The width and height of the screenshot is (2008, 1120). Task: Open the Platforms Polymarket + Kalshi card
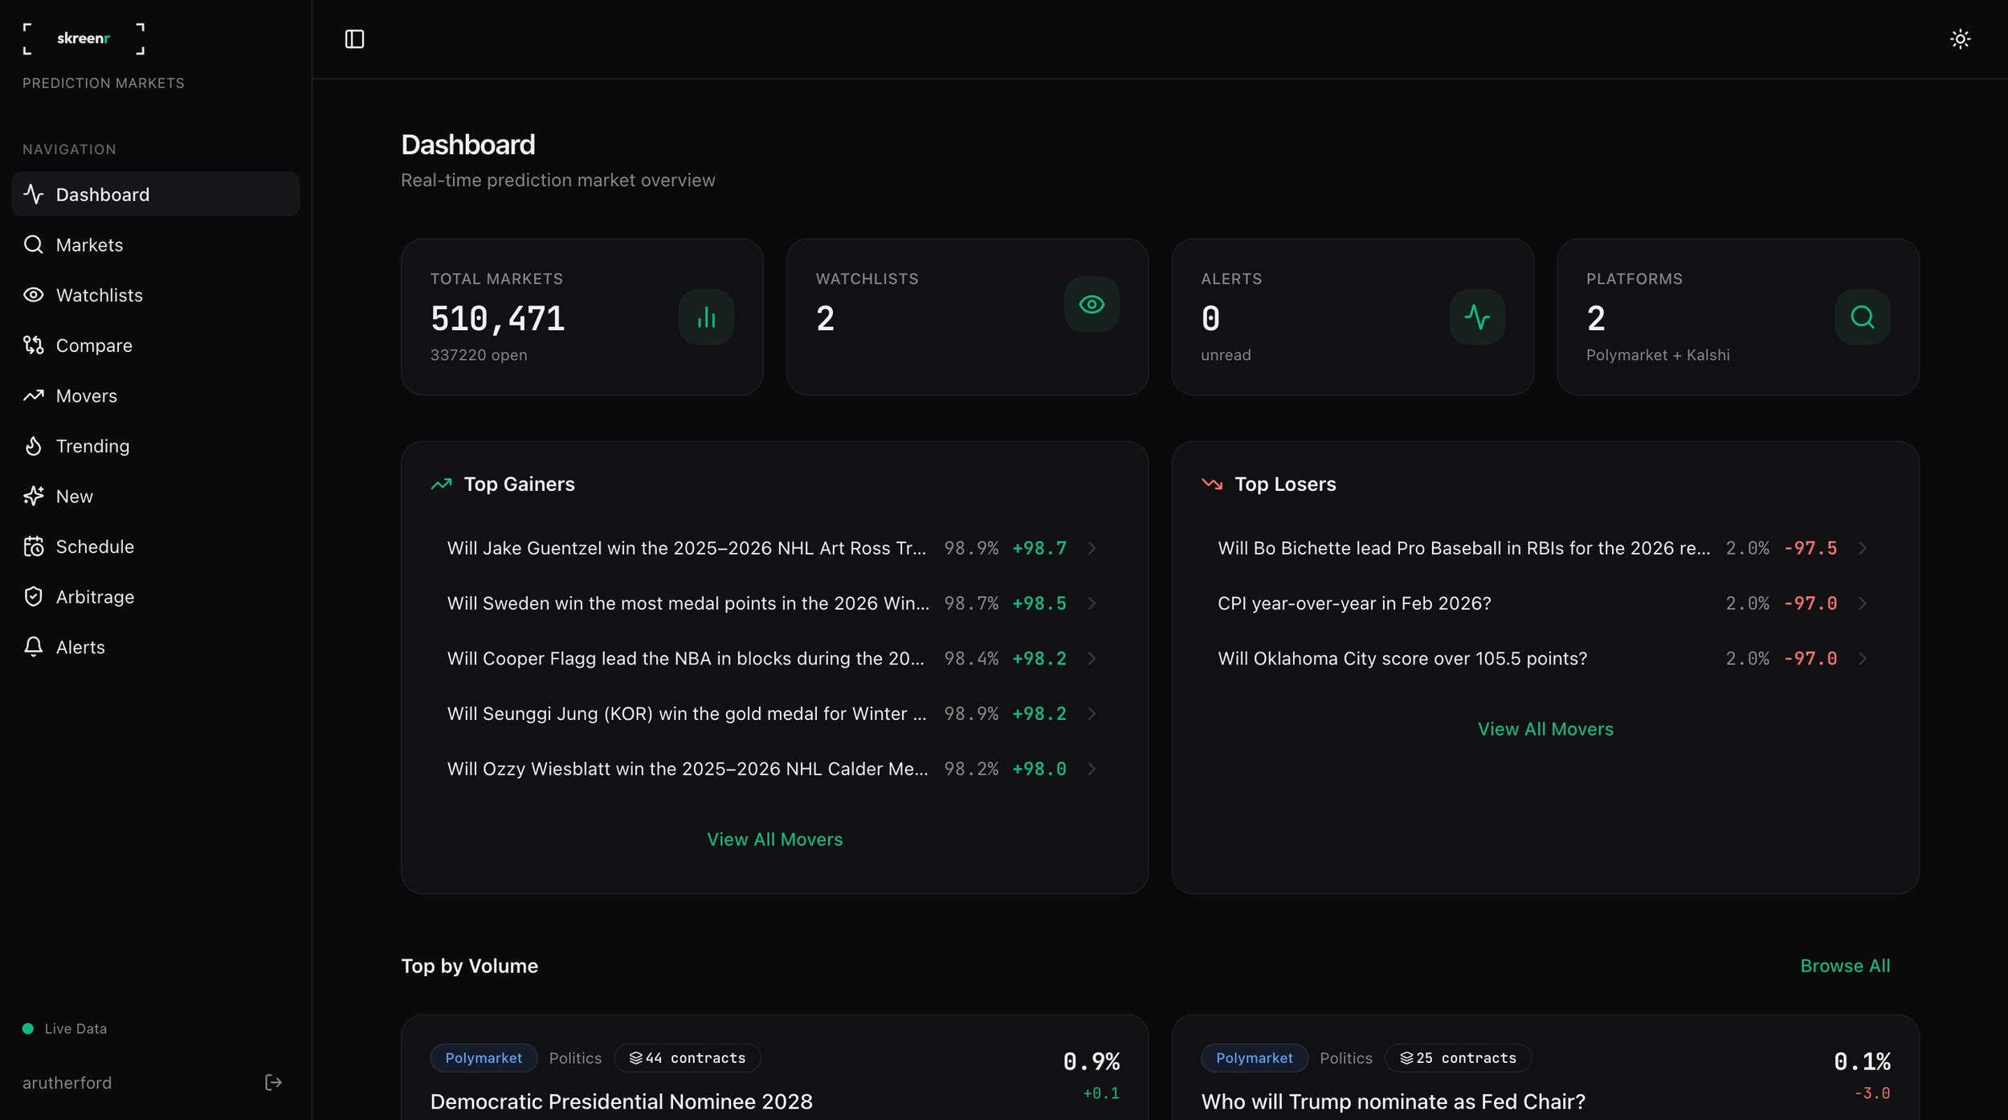(x=1738, y=317)
